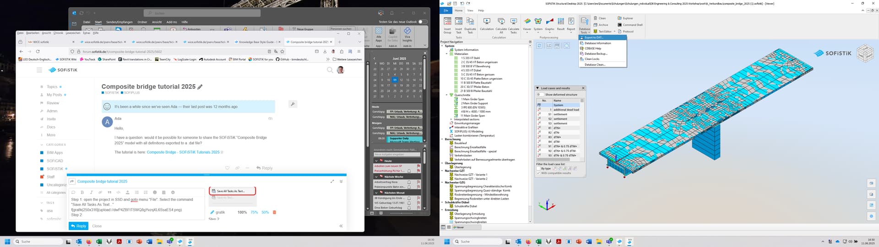Viewport: 879px width, 247px height.
Task: Start the Calculation ribbon button
Action: pos(487,24)
